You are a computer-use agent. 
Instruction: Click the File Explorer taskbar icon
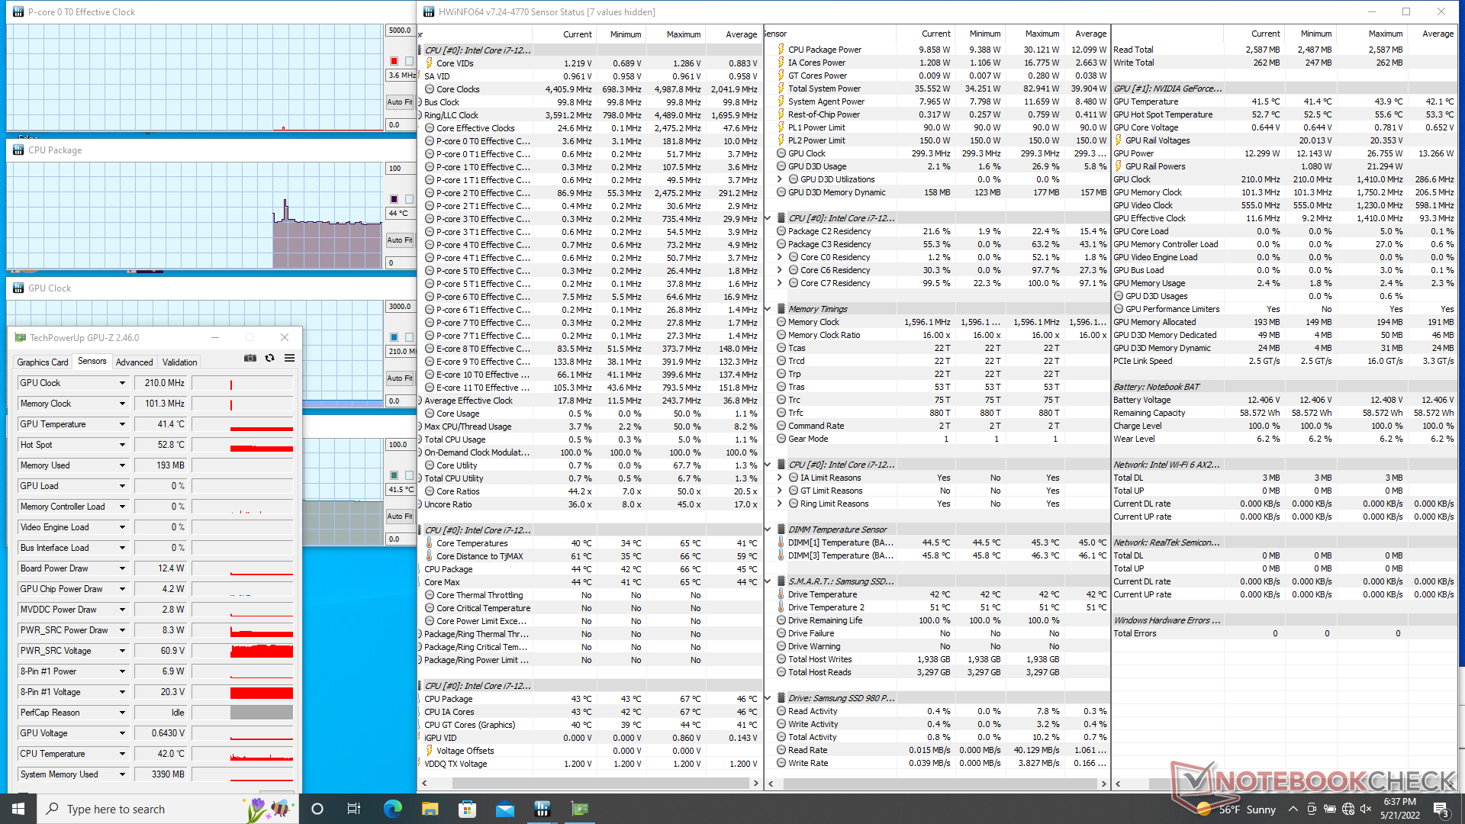click(x=430, y=809)
